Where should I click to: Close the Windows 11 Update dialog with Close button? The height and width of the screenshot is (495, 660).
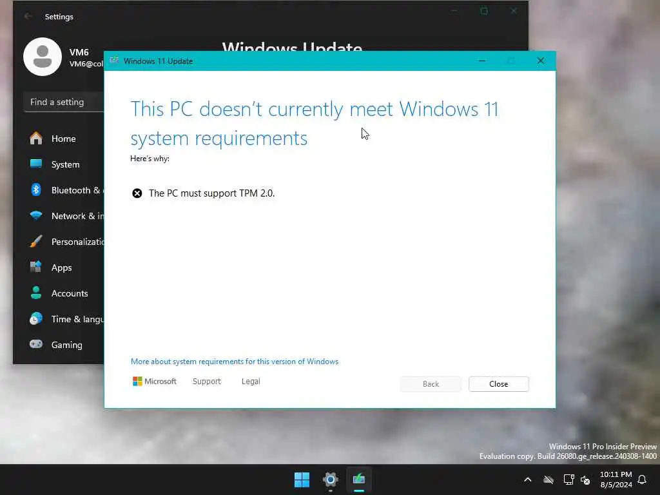(x=498, y=384)
